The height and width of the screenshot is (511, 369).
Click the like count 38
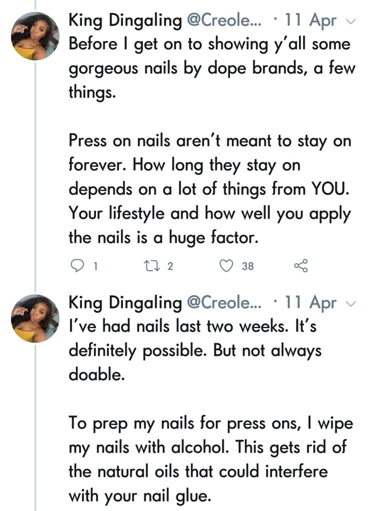click(x=247, y=266)
